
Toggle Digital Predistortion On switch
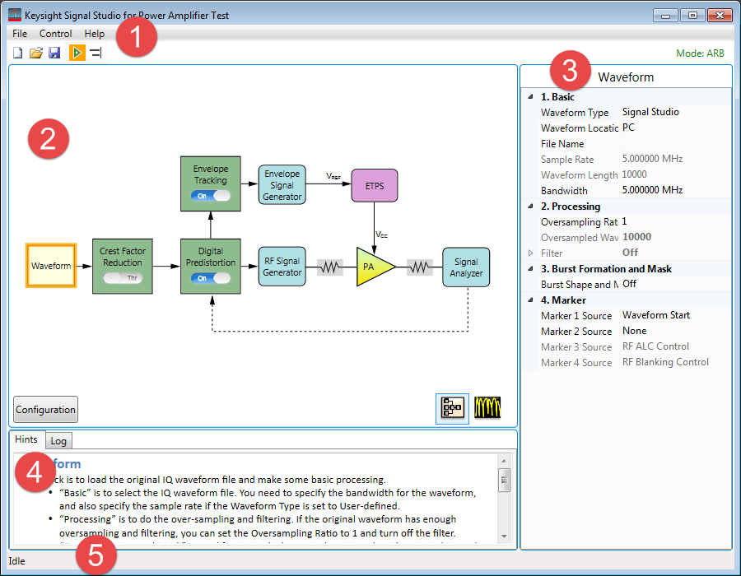point(211,278)
